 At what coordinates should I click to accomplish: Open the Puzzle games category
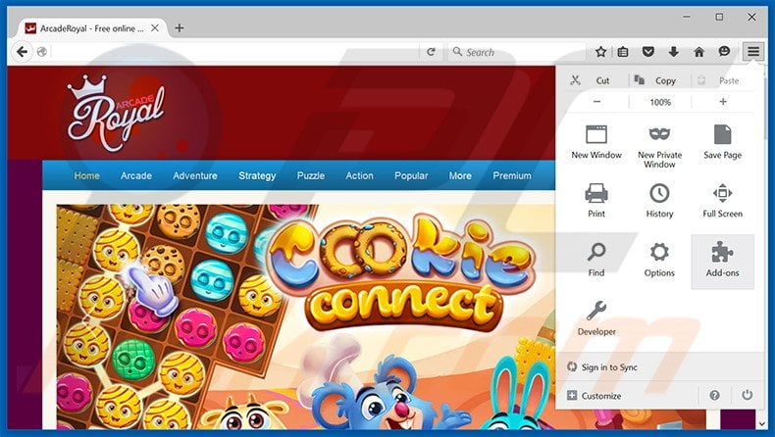311,175
